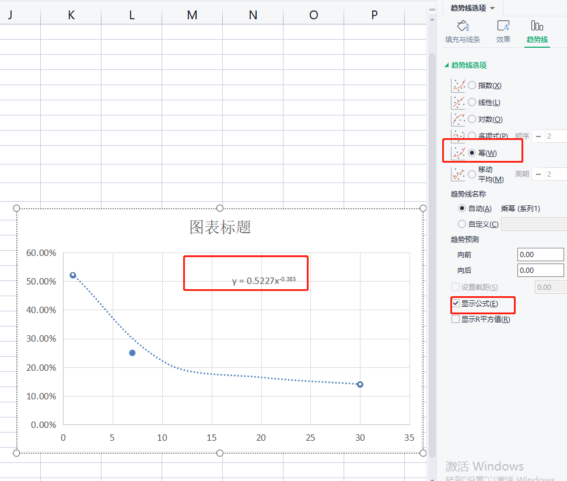Select the 线性(L) radio button
The image size is (567, 481).
pyautogui.click(x=472, y=102)
